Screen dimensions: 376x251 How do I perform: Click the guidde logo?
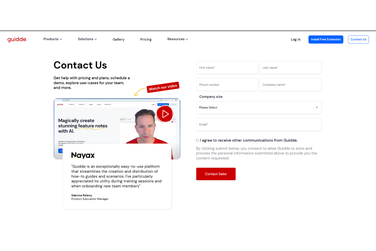pos(17,39)
